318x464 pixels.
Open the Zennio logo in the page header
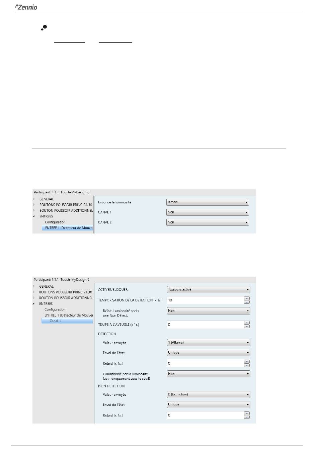[26, 7]
